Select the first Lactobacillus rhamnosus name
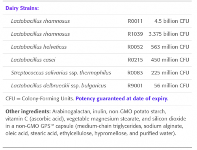This screenshot has width=197, height=150. tap(40, 21)
